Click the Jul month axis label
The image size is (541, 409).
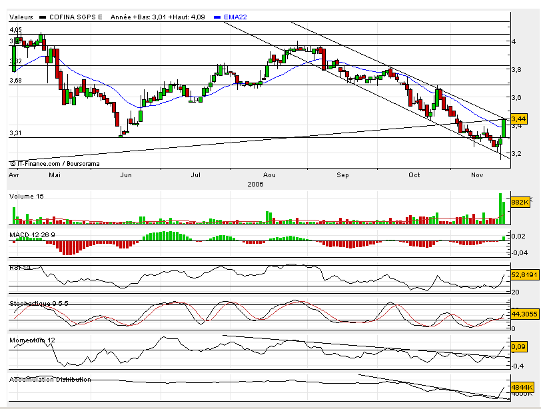196,175
